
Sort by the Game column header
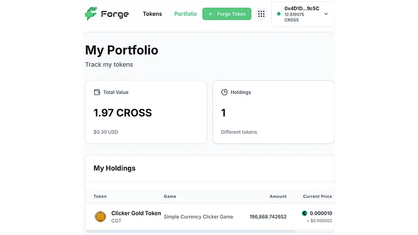pos(170,196)
